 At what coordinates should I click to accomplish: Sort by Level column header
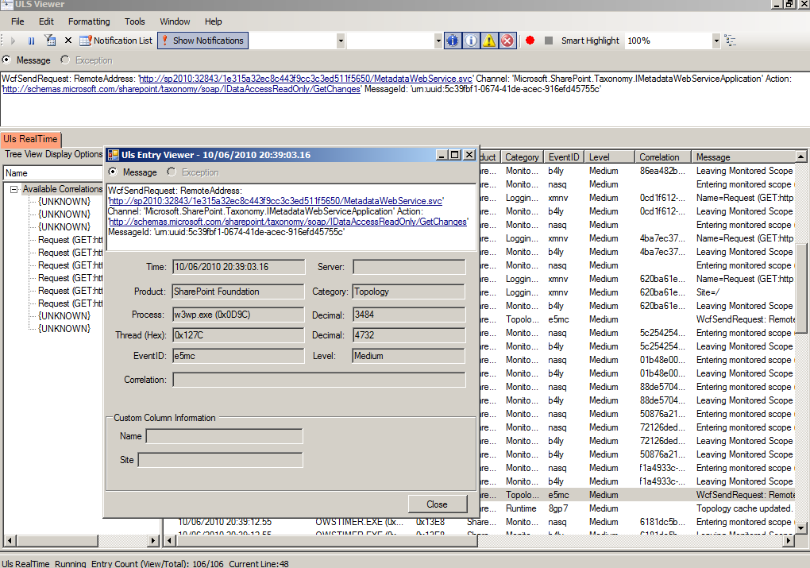609,157
